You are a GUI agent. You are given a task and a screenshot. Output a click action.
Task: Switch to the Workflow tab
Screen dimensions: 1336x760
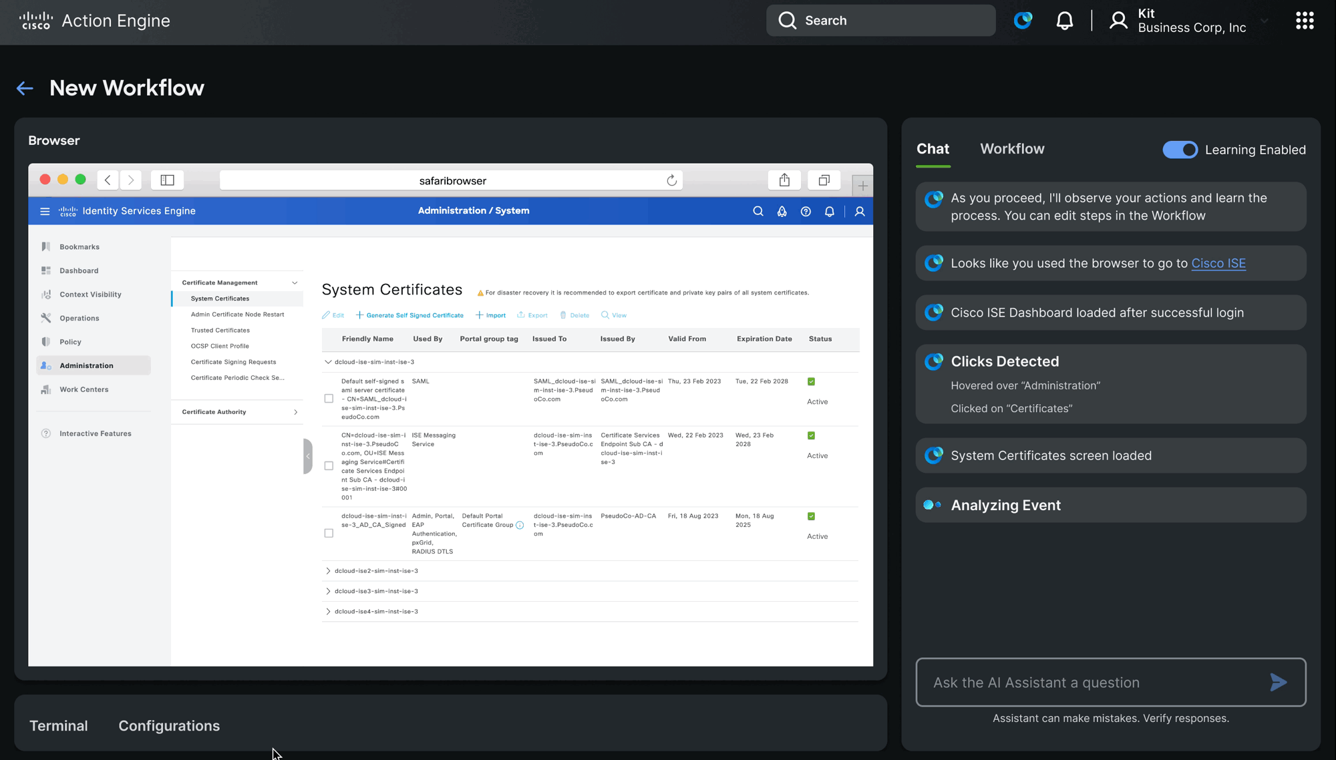click(1011, 149)
